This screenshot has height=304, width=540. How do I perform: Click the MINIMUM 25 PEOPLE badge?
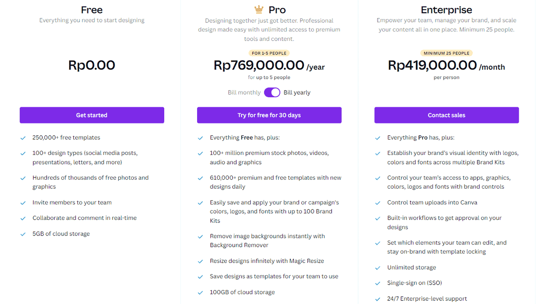pyautogui.click(x=446, y=53)
